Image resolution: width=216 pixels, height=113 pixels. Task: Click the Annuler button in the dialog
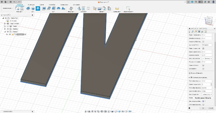click(211, 108)
